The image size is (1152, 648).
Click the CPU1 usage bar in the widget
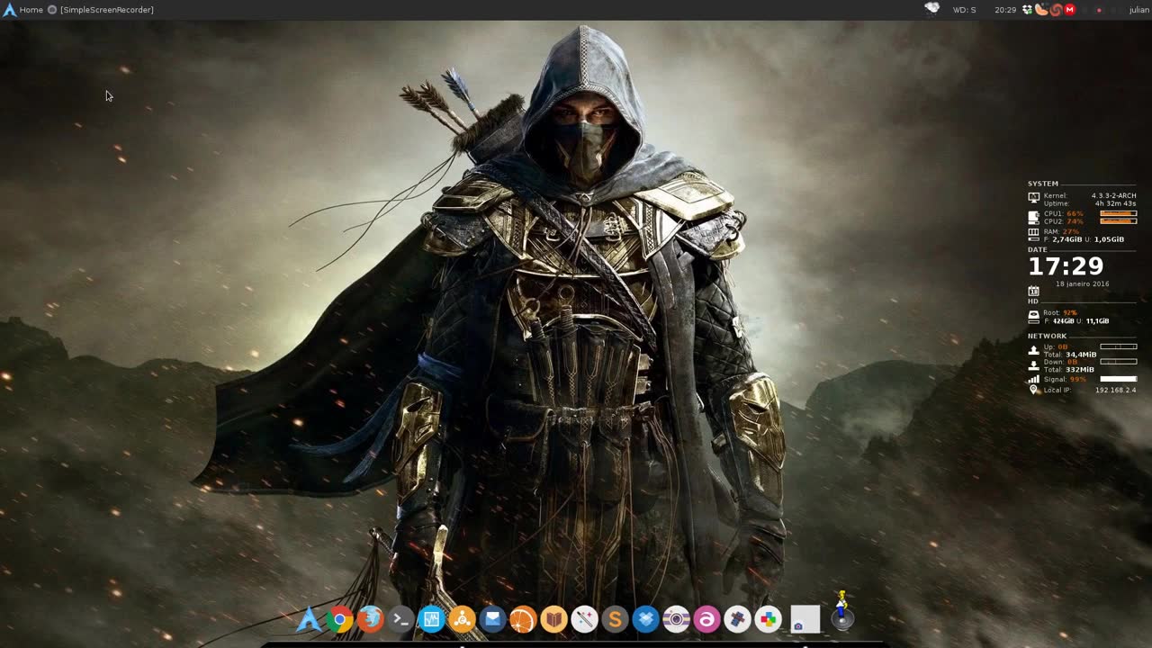pyautogui.click(x=1119, y=213)
